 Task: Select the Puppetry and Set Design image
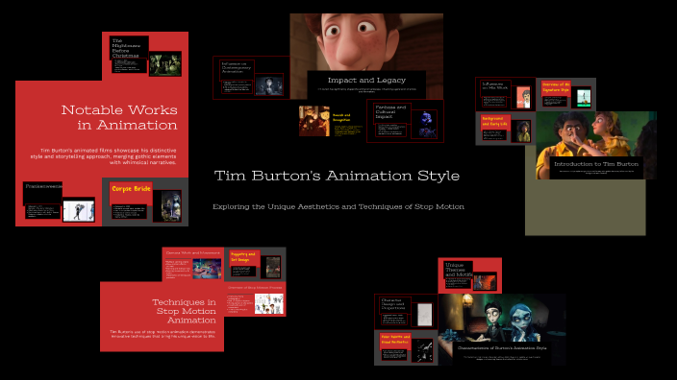click(x=273, y=267)
